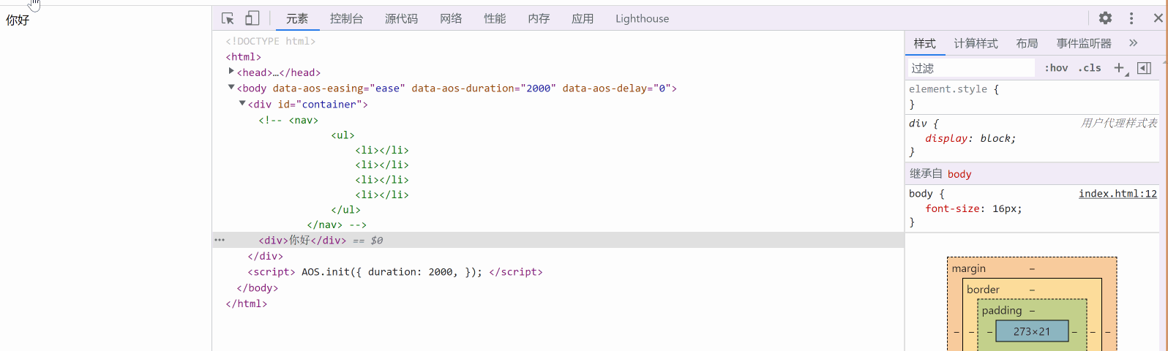The height and width of the screenshot is (351, 1168).
Task: Select the closing /html tag line
Action: 247,303
